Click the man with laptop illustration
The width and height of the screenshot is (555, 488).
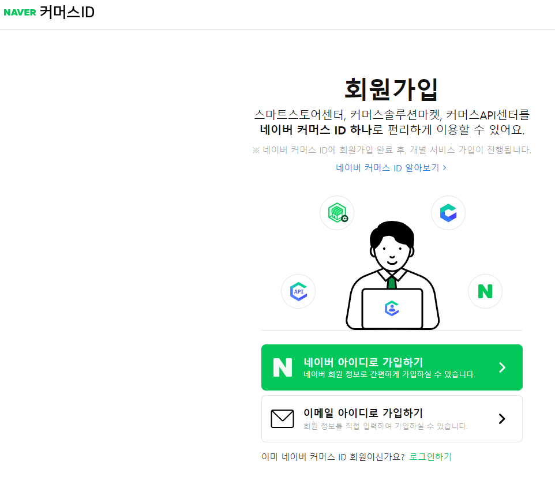pyautogui.click(x=392, y=275)
